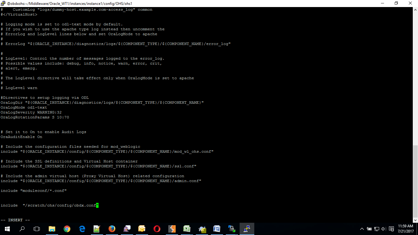The width and height of the screenshot is (418, 235).
Task: Open Outlook from the taskbar
Action: point(142,228)
